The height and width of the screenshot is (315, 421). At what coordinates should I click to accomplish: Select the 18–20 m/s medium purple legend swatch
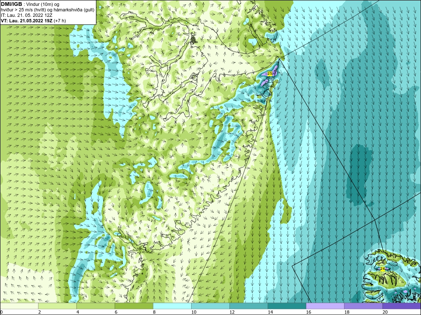click(364, 306)
